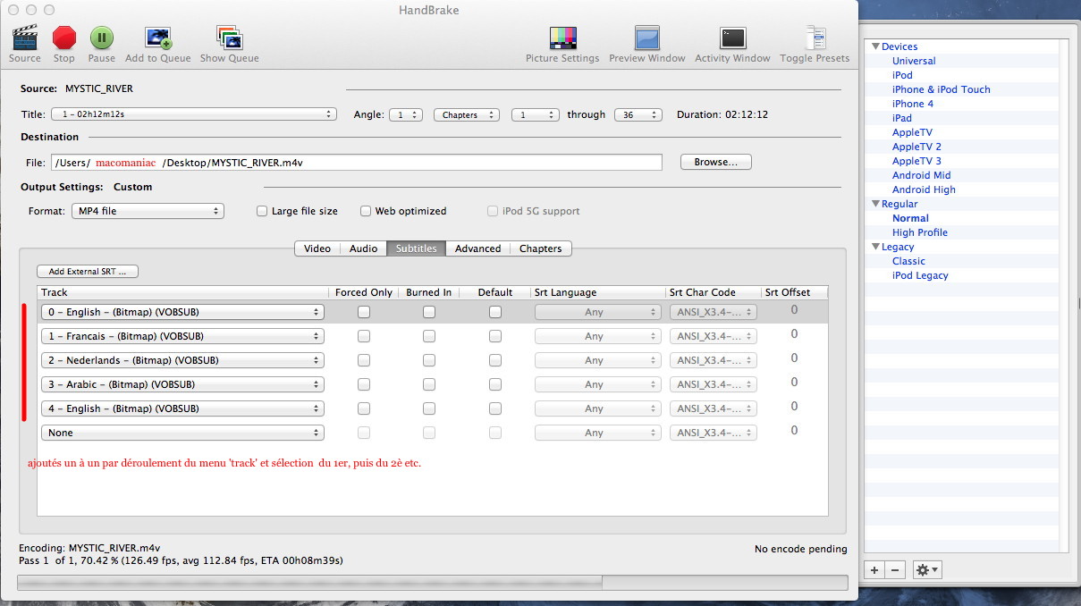The image size is (1081, 606).
Task: Open the Activity Window
Action: coord(732,44)
